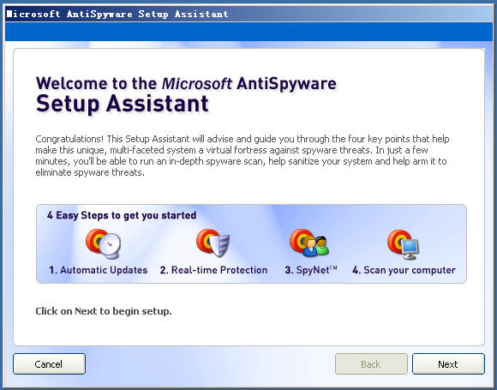Click the "4 Easy Steps to get you started" heading

click(122, 216)
